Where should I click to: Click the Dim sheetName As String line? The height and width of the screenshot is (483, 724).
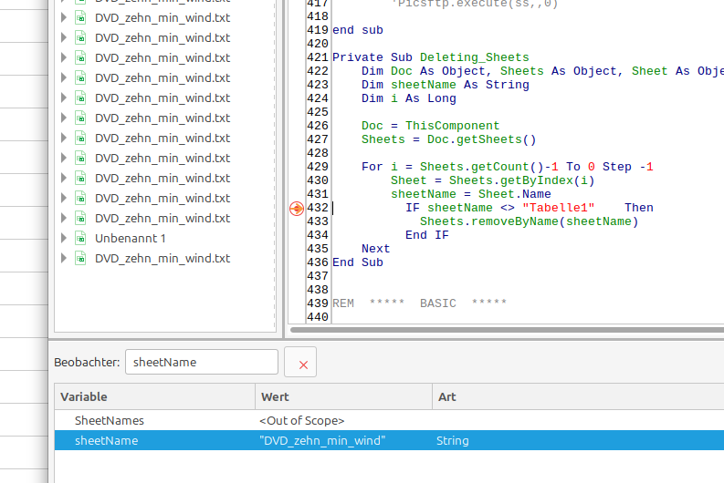tap(446, 85)
